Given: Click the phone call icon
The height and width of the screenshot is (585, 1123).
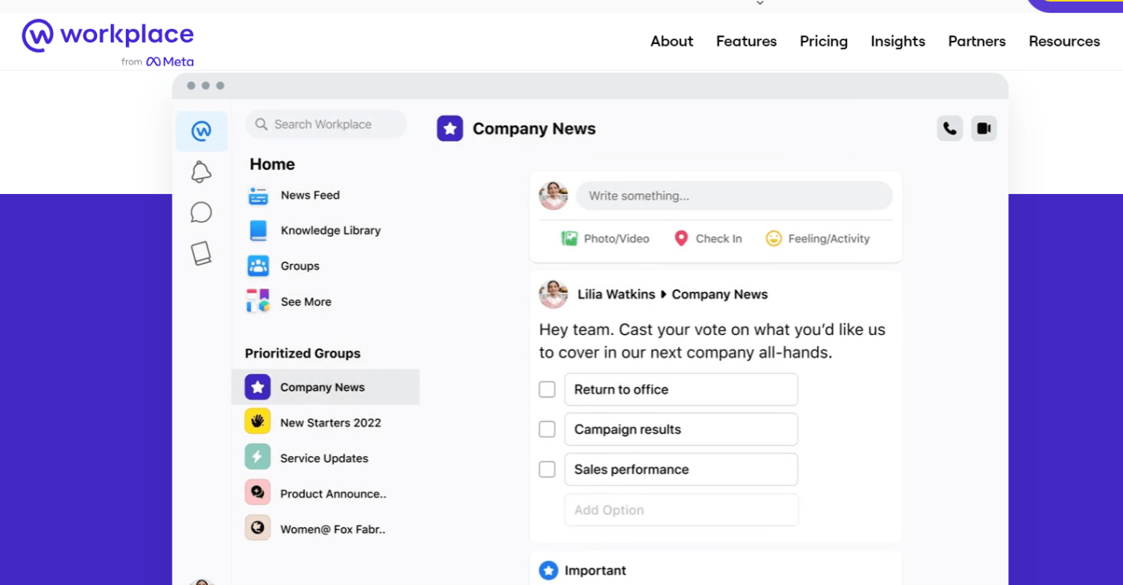Looking at the screenshot, I should pos(950,128).
